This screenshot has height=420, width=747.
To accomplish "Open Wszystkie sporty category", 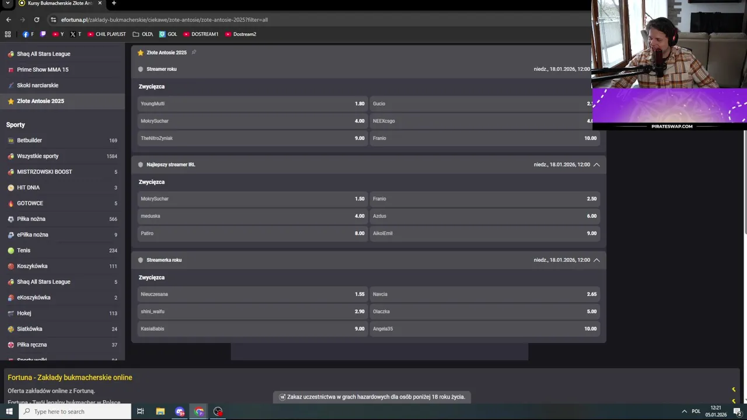I will 62,156.
